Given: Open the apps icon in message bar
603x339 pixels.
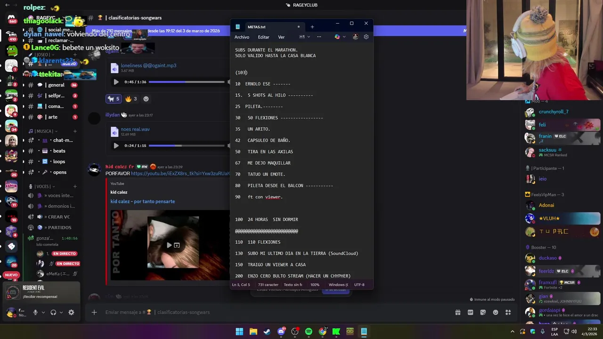Looking at the screenshot, I should (508, 312).
